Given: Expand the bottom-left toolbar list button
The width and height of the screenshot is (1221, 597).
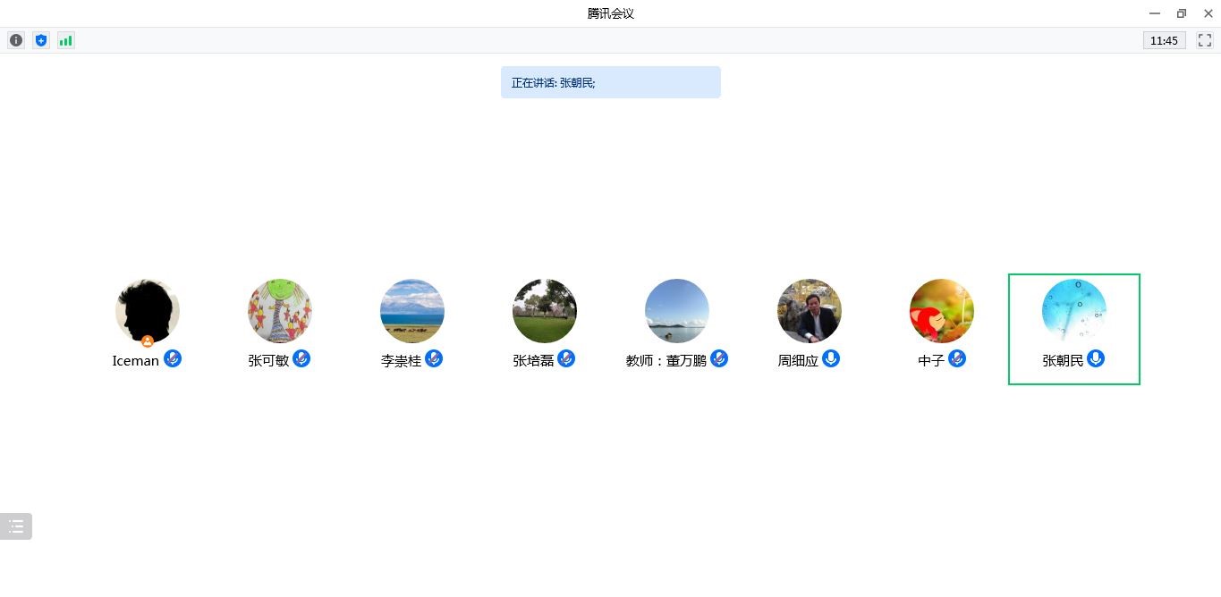Looking at the screenshot, I should [16, 526].
